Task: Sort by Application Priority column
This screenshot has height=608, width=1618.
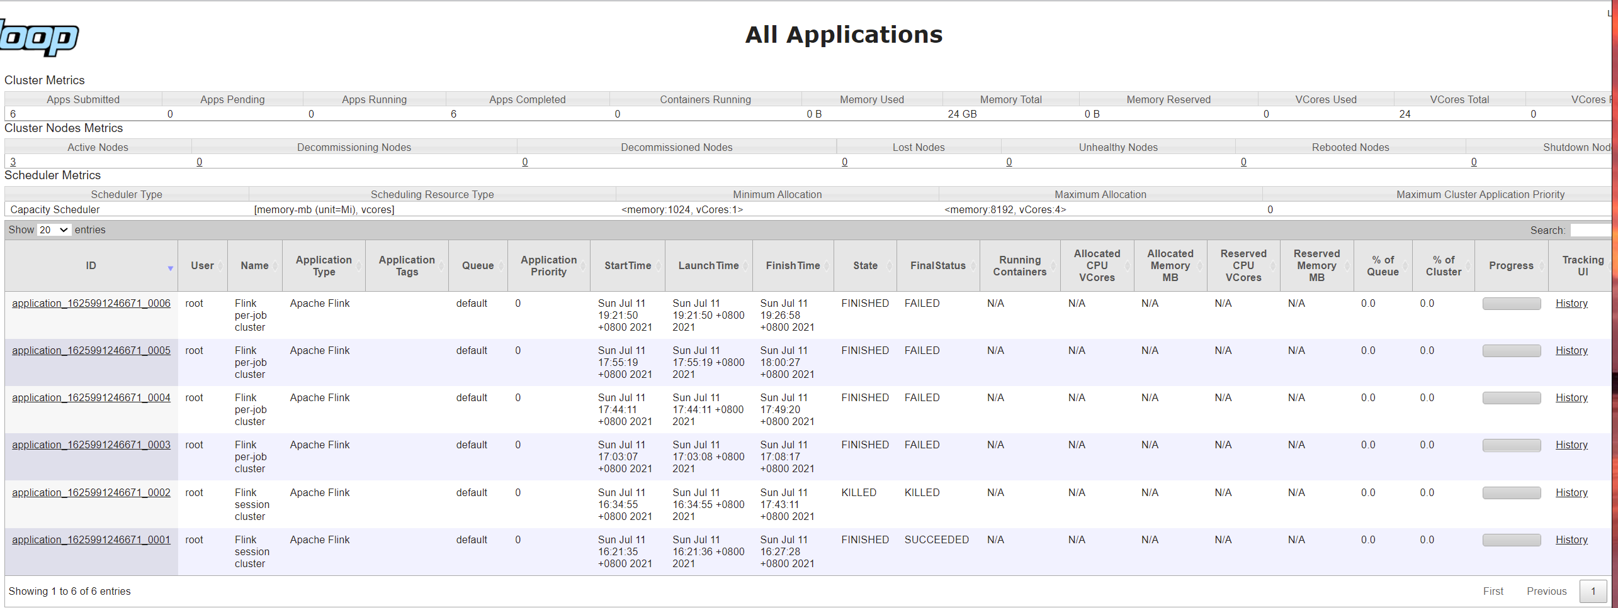Action: [x=548, y=266]
